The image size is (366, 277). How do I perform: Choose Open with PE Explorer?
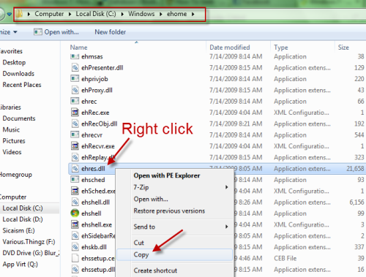tap(167, 175)
